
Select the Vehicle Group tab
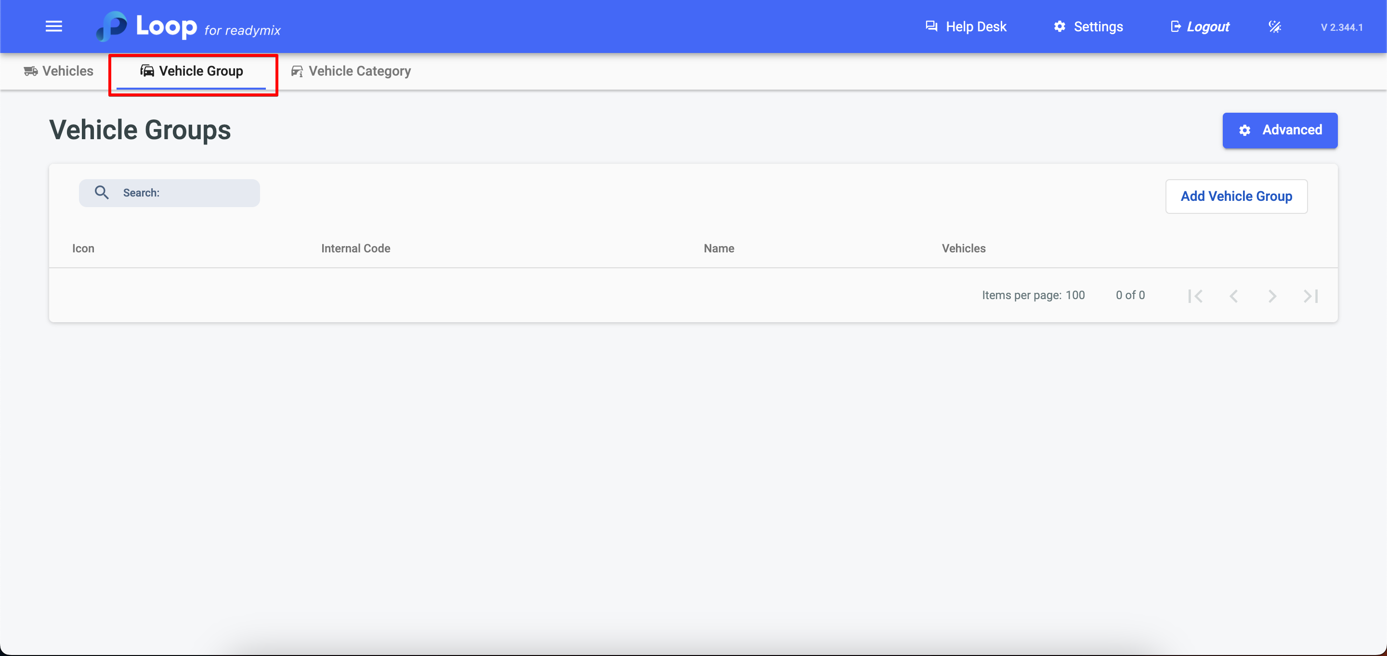(x=192, y=70)
